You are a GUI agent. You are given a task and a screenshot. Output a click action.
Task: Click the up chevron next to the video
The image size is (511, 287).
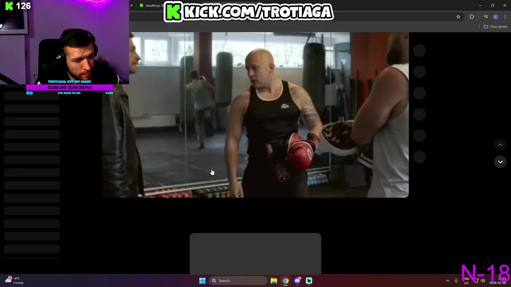[x=500, y=145]
